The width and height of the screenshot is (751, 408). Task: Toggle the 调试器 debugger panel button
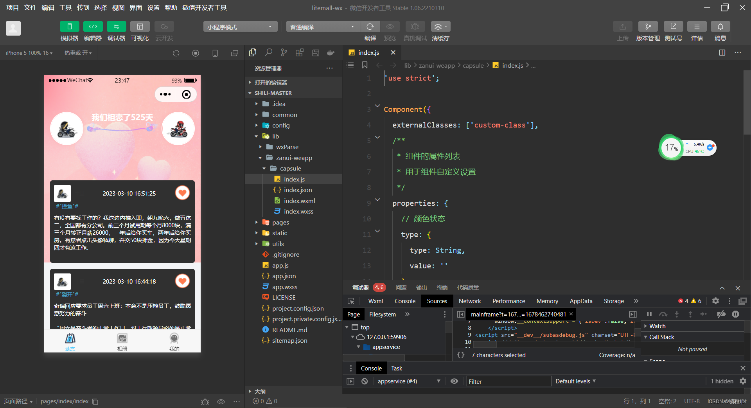(x=116, y=27)
